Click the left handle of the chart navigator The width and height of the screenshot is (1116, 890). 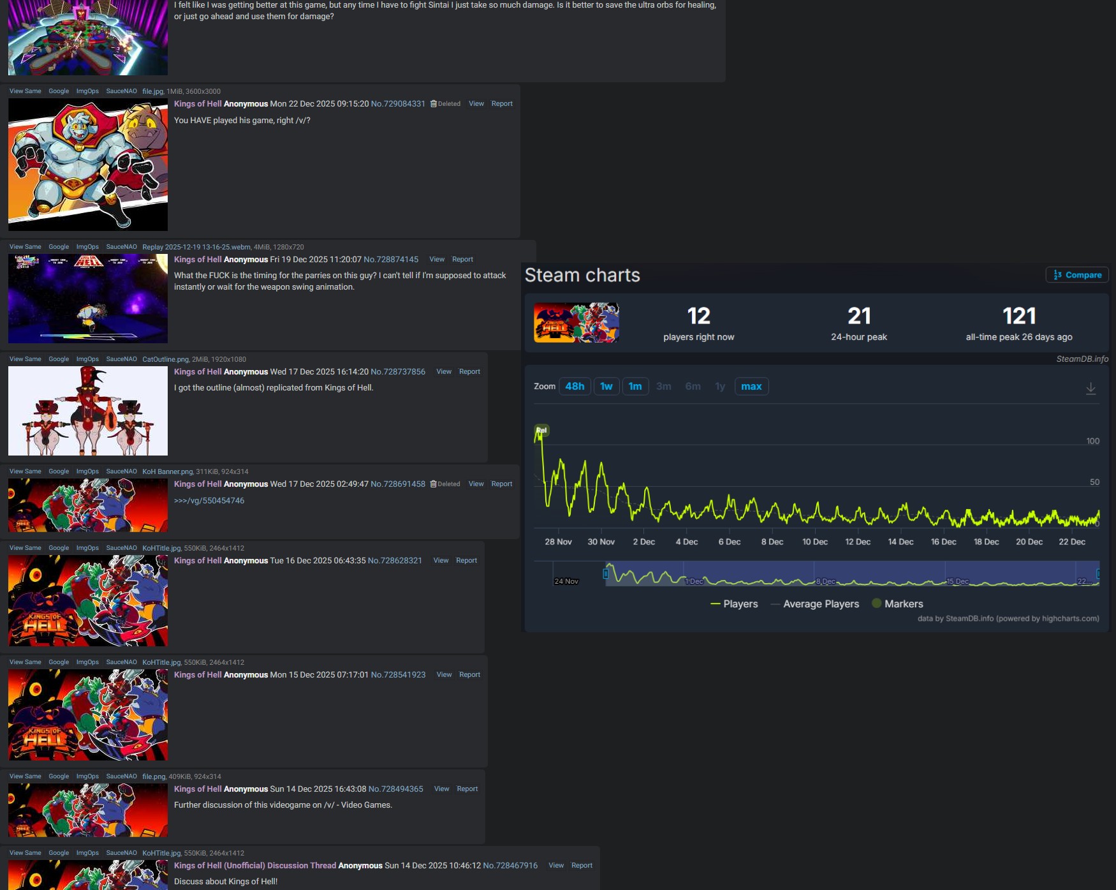coord(606,574)
